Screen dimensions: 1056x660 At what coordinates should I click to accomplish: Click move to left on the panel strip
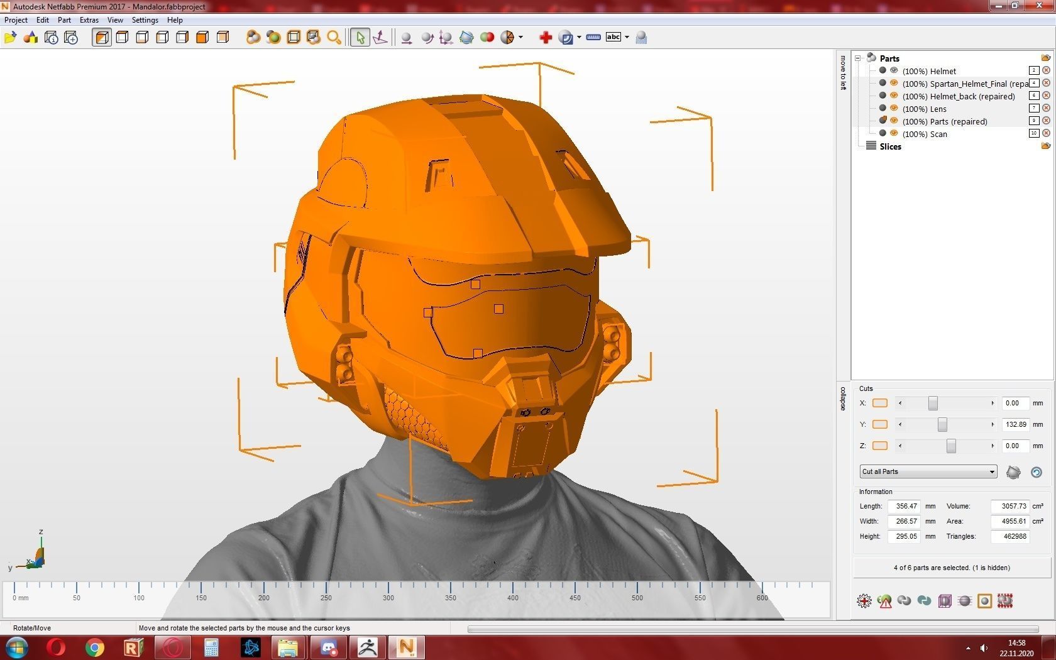tap(843, 73)
